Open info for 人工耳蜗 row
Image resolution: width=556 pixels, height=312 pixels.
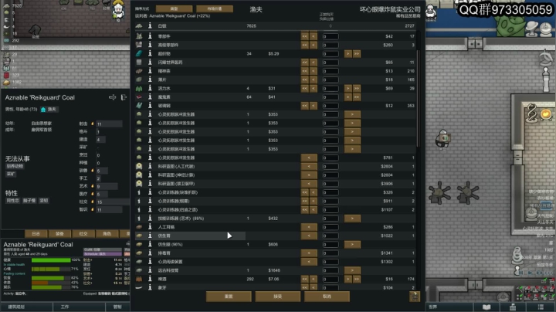[150, 227]
